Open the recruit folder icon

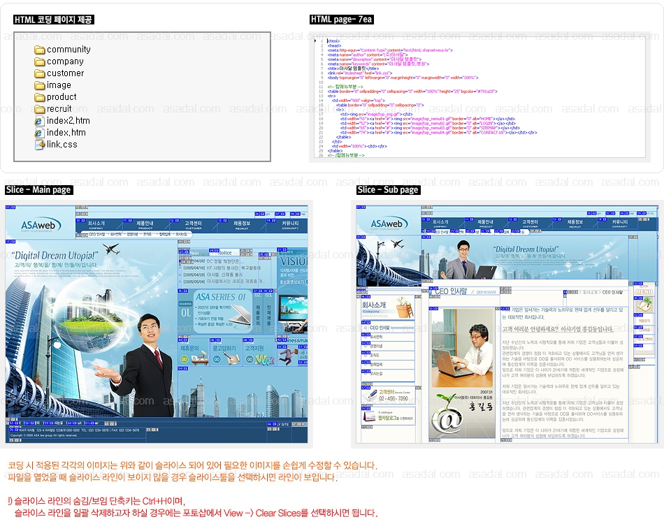[x=40, y=109]
